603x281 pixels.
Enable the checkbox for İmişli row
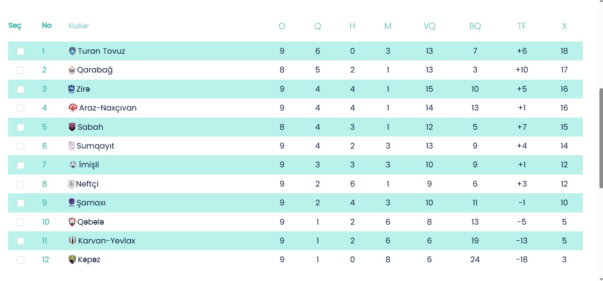21,165
